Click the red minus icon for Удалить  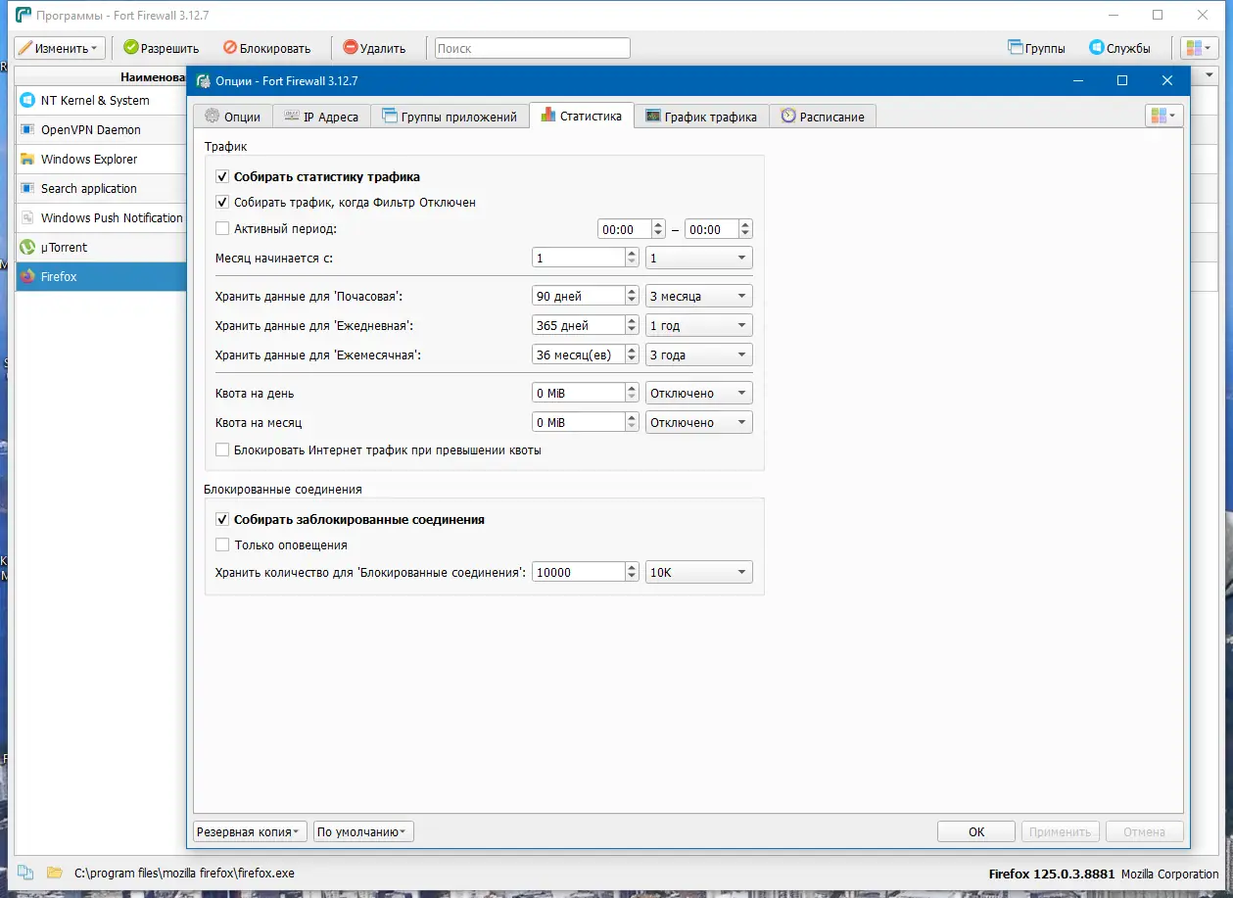[351, 47]
